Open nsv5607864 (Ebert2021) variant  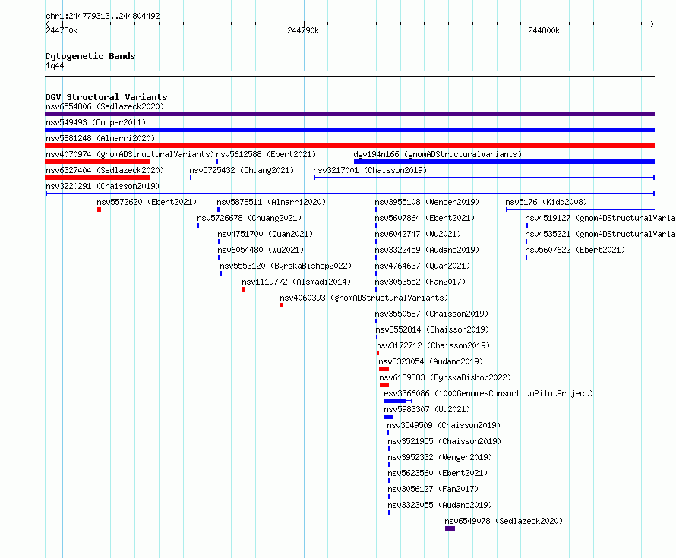tap(425, 218)
